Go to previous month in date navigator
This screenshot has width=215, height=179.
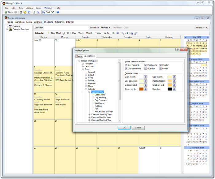[x=186, y=37]
